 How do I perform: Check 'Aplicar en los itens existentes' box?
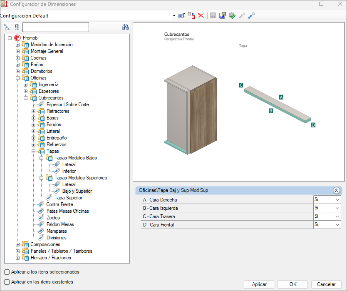pyautogui.click(x=7, y=282)
